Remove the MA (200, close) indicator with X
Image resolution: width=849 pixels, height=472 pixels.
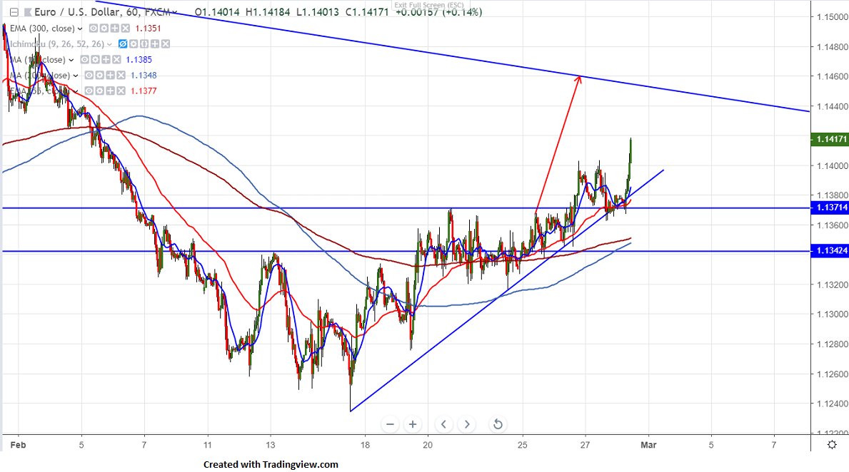coord(121,76)
